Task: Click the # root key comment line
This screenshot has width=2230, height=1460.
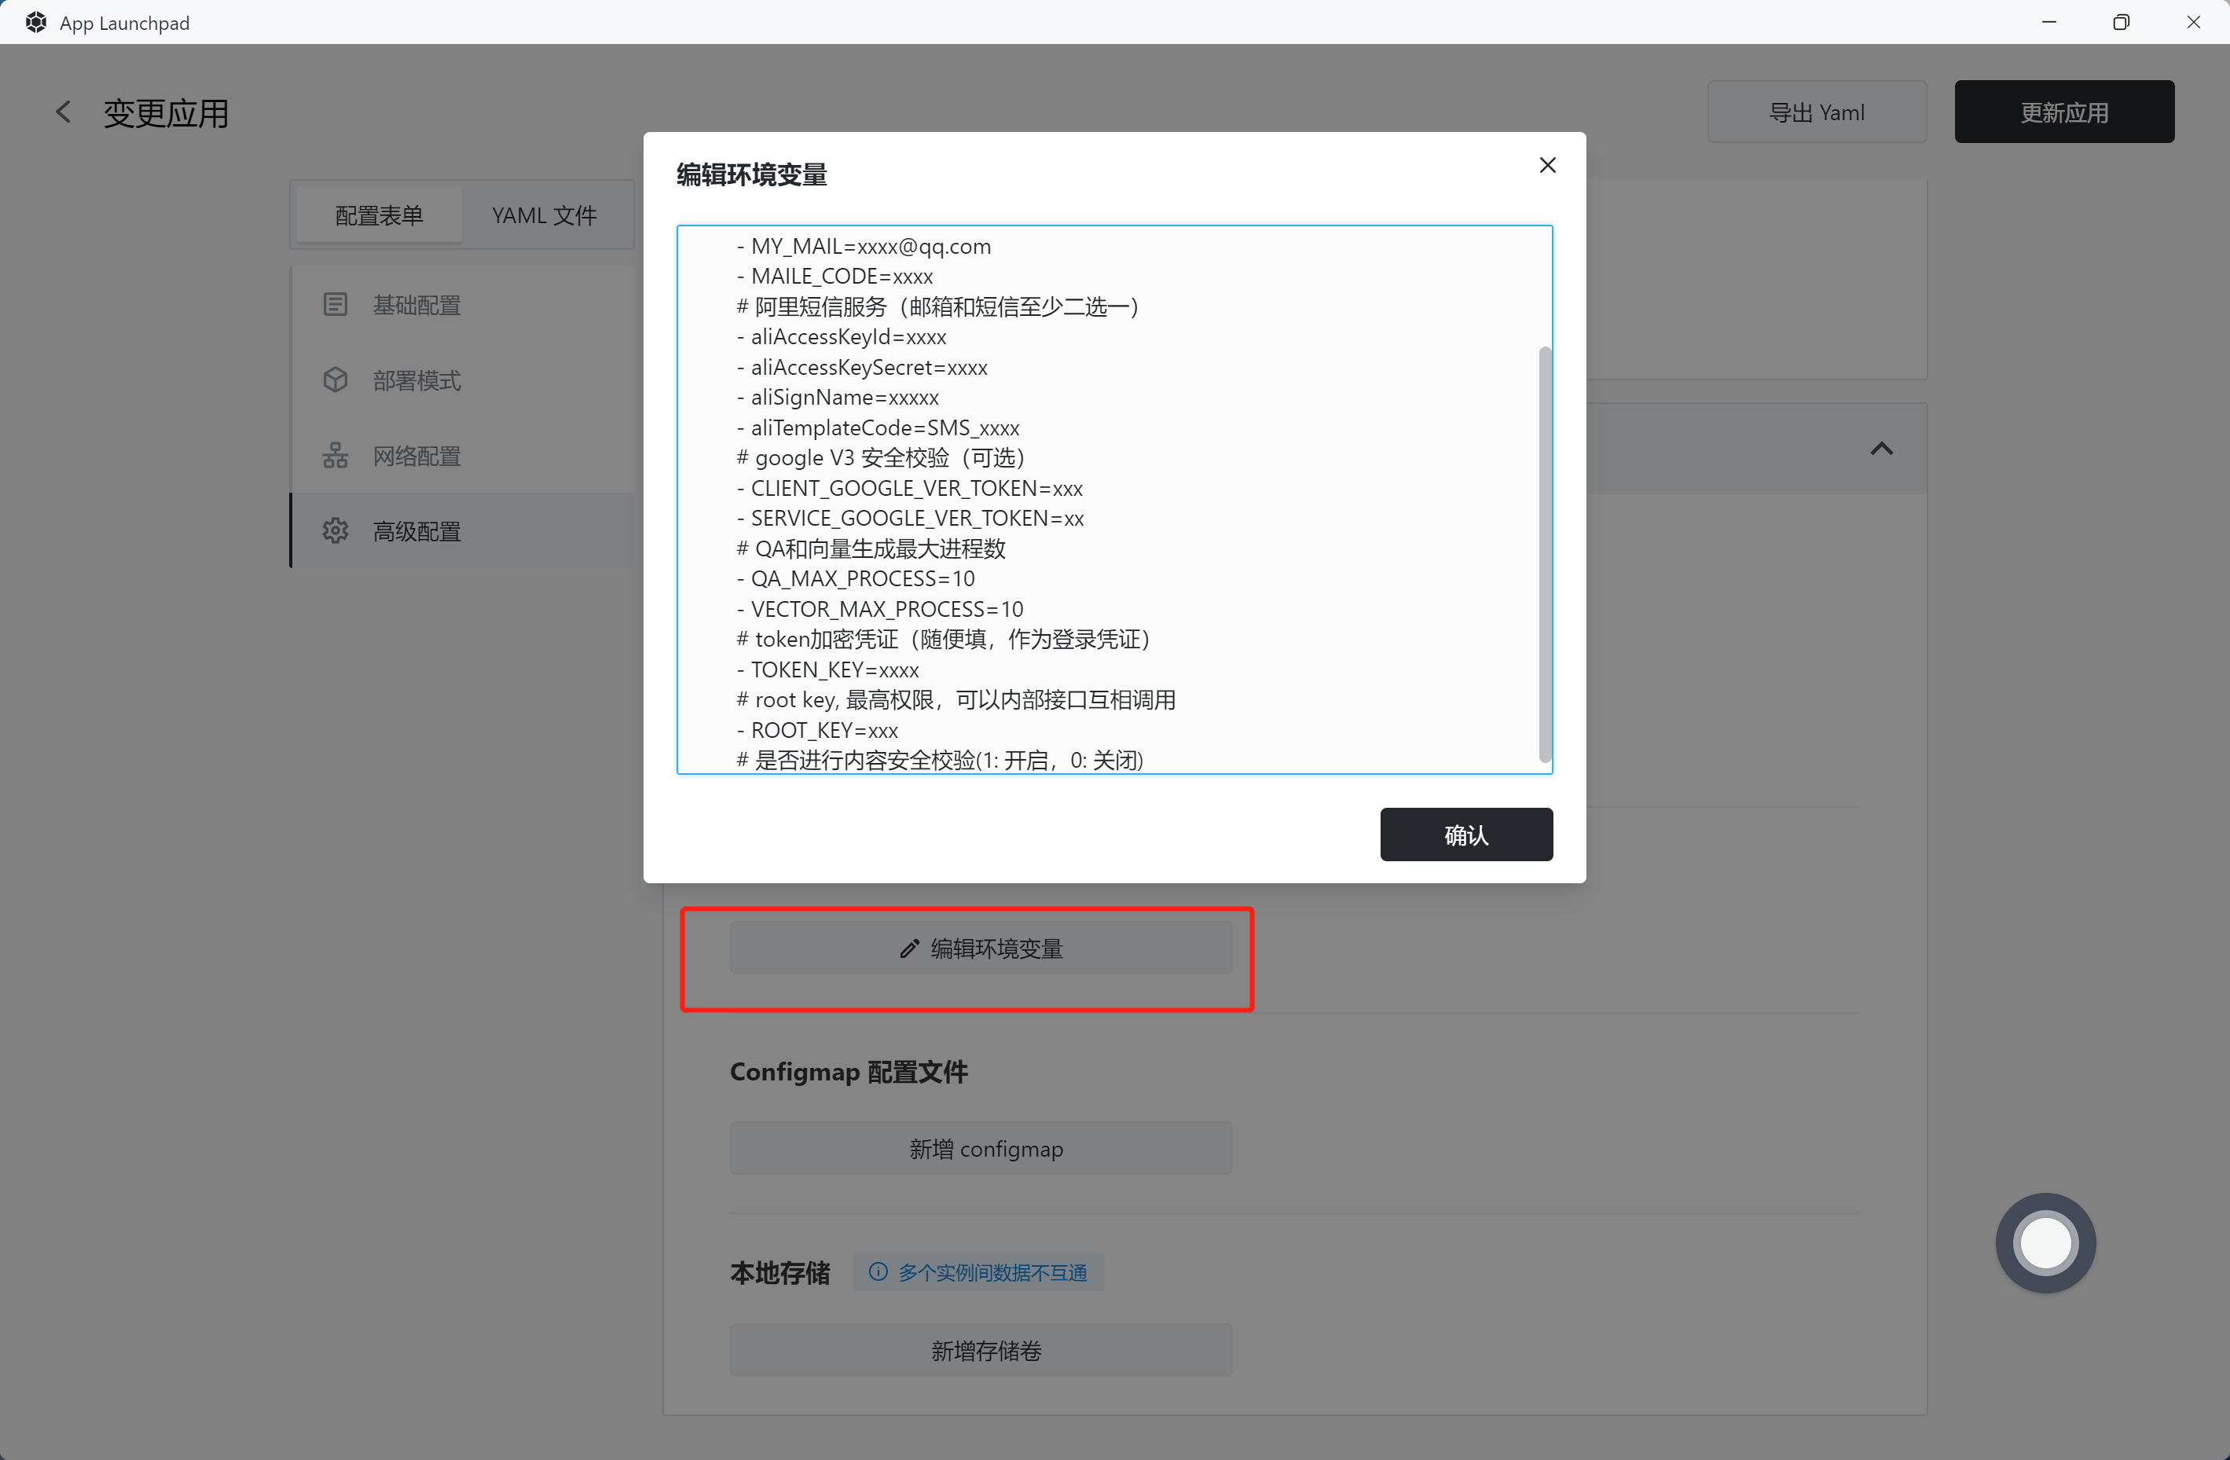Action: pos(955,700)
